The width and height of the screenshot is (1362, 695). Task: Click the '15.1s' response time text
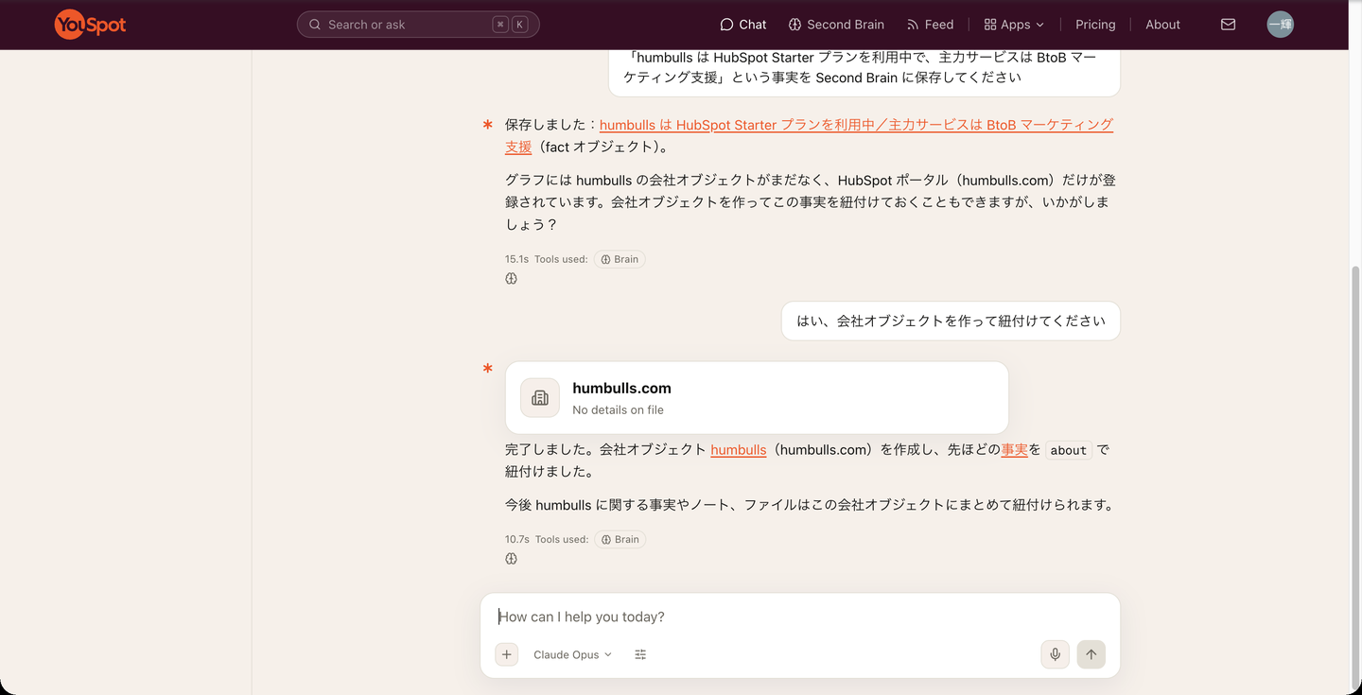(516, 259)
